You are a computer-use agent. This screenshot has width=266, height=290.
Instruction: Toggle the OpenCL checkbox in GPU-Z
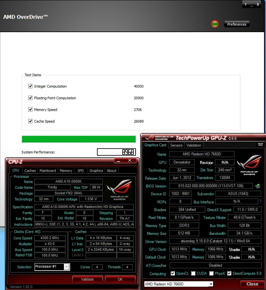tap(173, 273)
